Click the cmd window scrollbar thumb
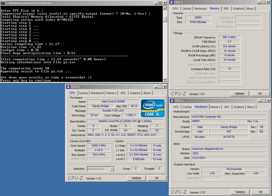Screen dimensions: 272x196 pyautogui.click(x=165, y=19)
